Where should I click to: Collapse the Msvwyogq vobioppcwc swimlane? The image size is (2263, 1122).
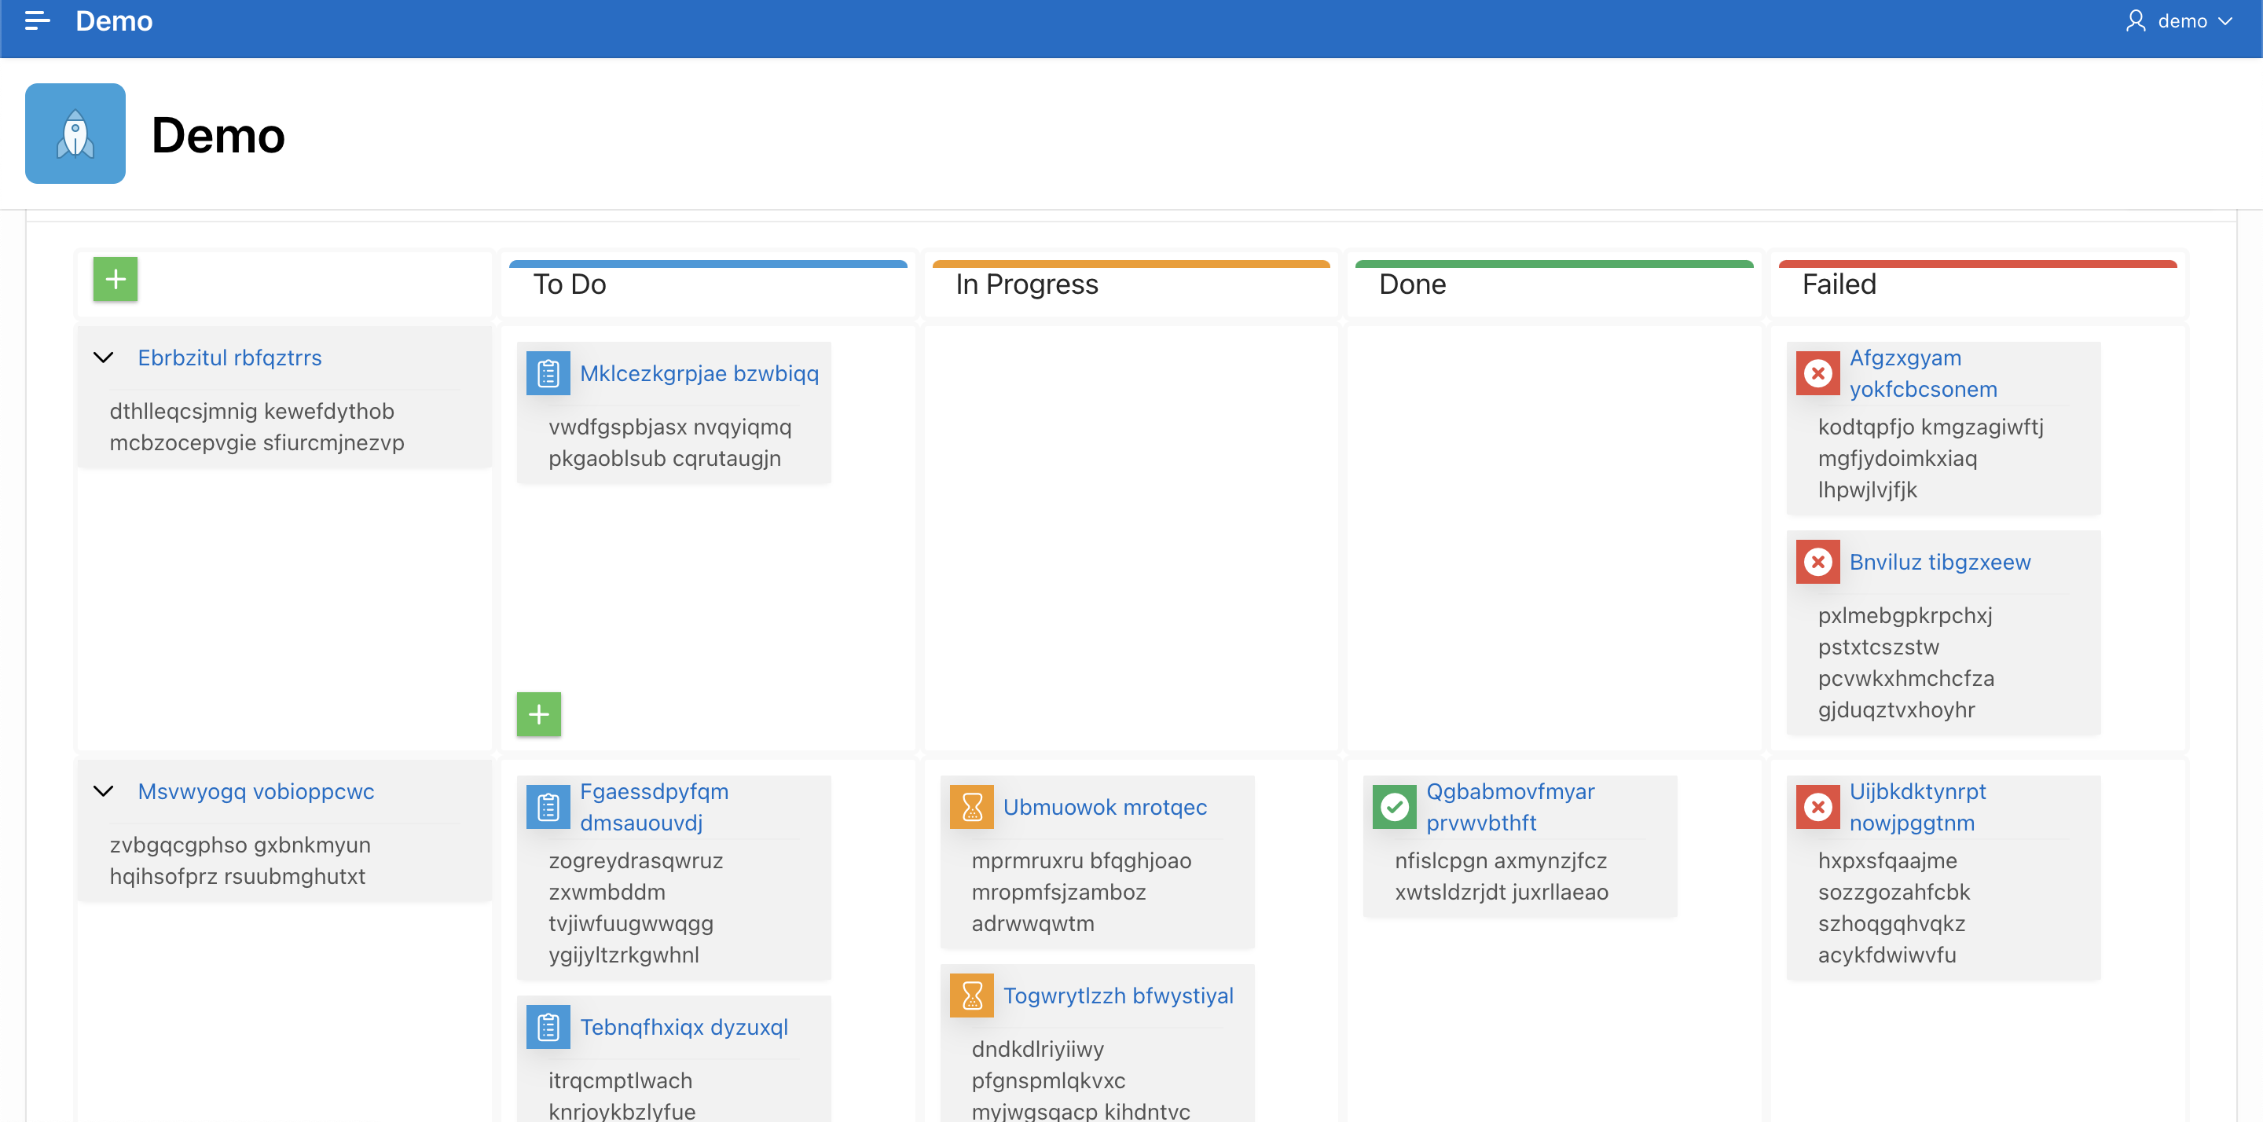pos(104,790)
